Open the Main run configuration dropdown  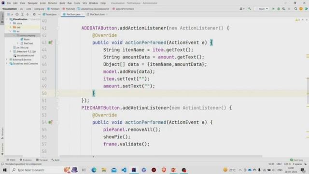pos(262,9)
